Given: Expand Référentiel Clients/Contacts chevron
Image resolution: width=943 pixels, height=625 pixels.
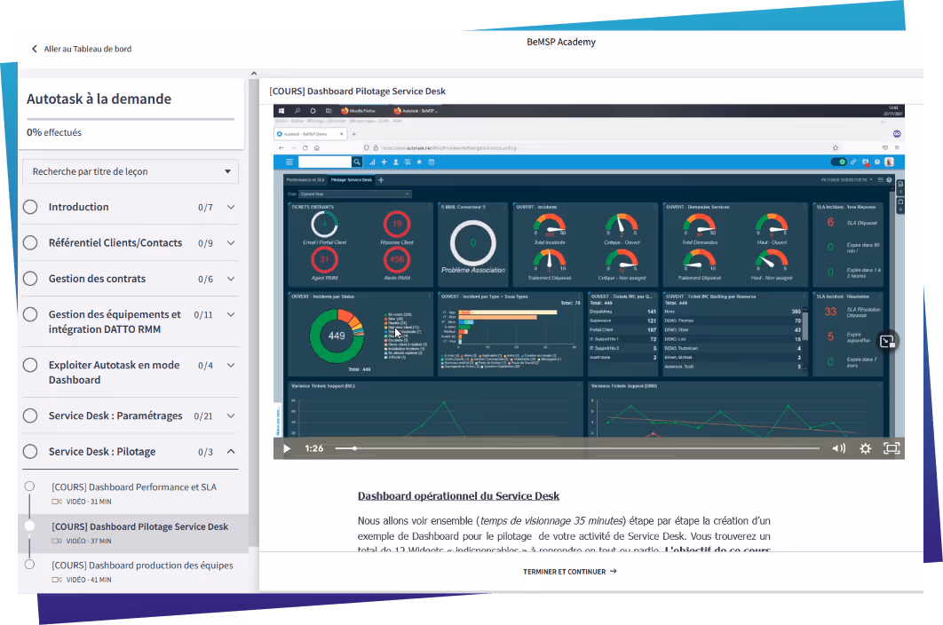Looking at the screenshot, I should click(x=231, y=243).
